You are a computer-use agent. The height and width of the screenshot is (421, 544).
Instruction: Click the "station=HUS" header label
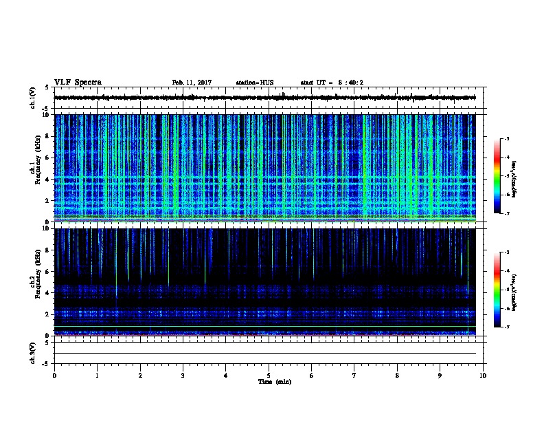(x=255, y=83)
